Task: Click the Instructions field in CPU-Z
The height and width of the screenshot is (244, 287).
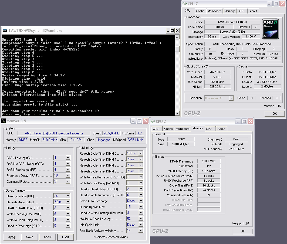Action: 242,58
